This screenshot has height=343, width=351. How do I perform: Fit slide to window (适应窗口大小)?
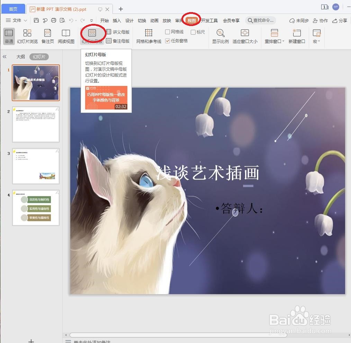245,36
